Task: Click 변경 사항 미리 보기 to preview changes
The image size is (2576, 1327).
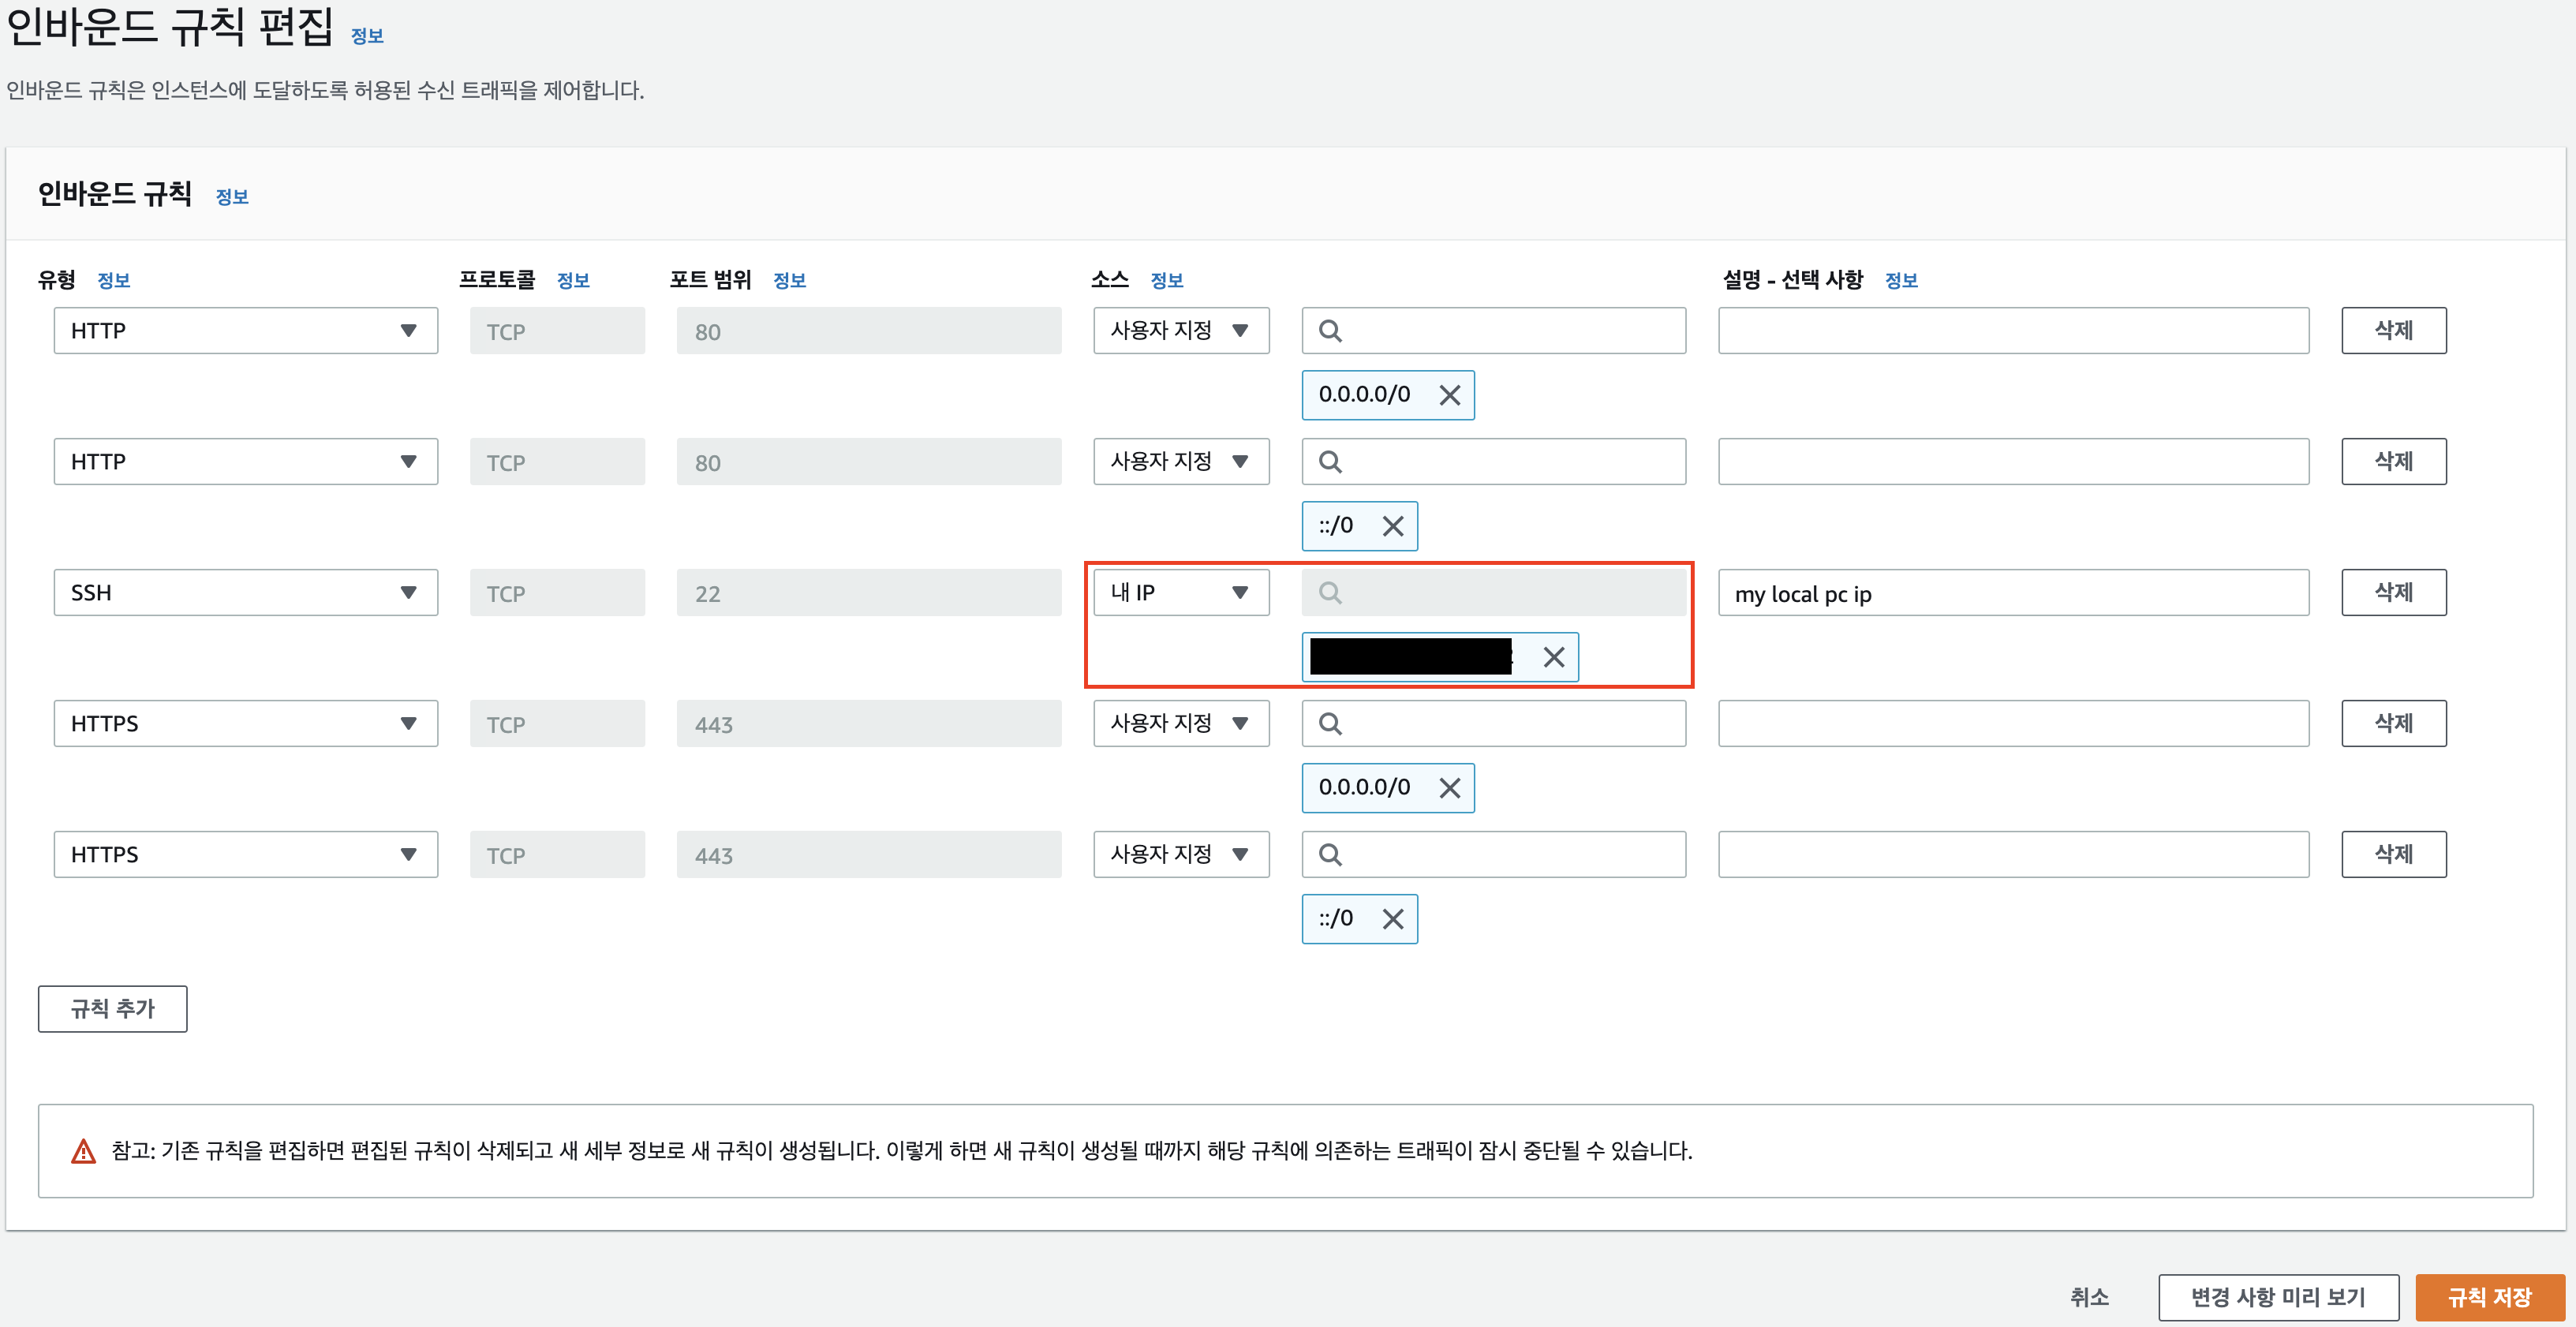Action: point(2279,1297)
